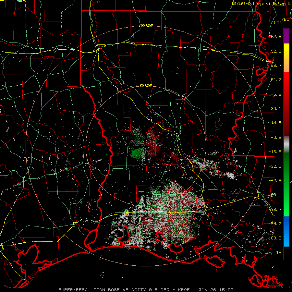Click the -0.9 value on velocity scale
Viewport: 292px width, 292px height.
[x=276, y=138]
